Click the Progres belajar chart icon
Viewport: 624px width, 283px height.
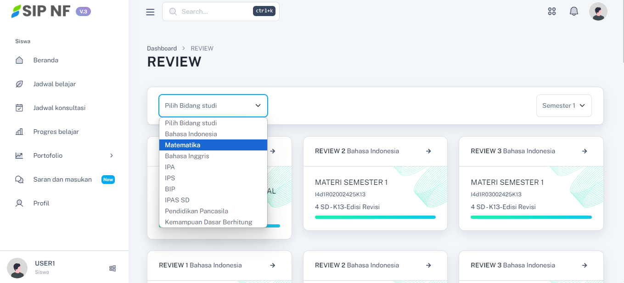pos(19,132)
